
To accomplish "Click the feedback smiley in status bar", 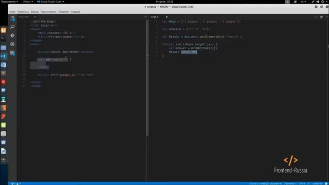I will [x=326, y=183].
